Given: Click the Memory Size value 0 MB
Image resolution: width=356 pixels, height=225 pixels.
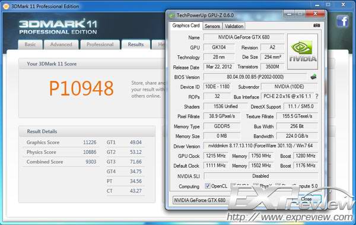Looking at the screenshot, I should pos(221,136).
